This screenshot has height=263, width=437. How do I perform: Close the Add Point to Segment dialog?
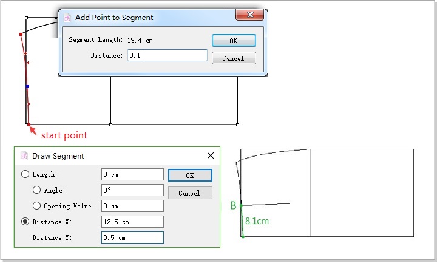coord(249,16)
